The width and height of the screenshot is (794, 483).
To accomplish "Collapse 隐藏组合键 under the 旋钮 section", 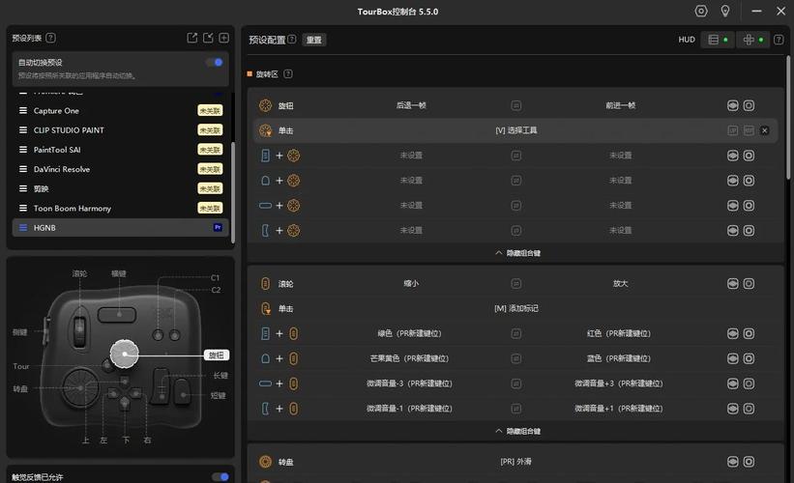I will pos(517,253).
